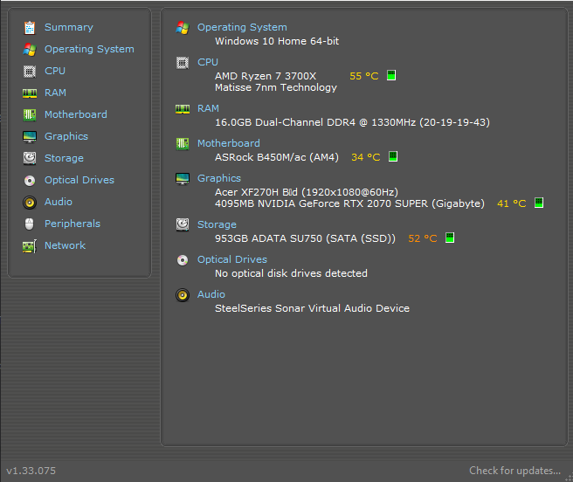Click the Operating System Windows flag sidebar icon
This screenshot has width=573, height=482.
tap(30, 49)
